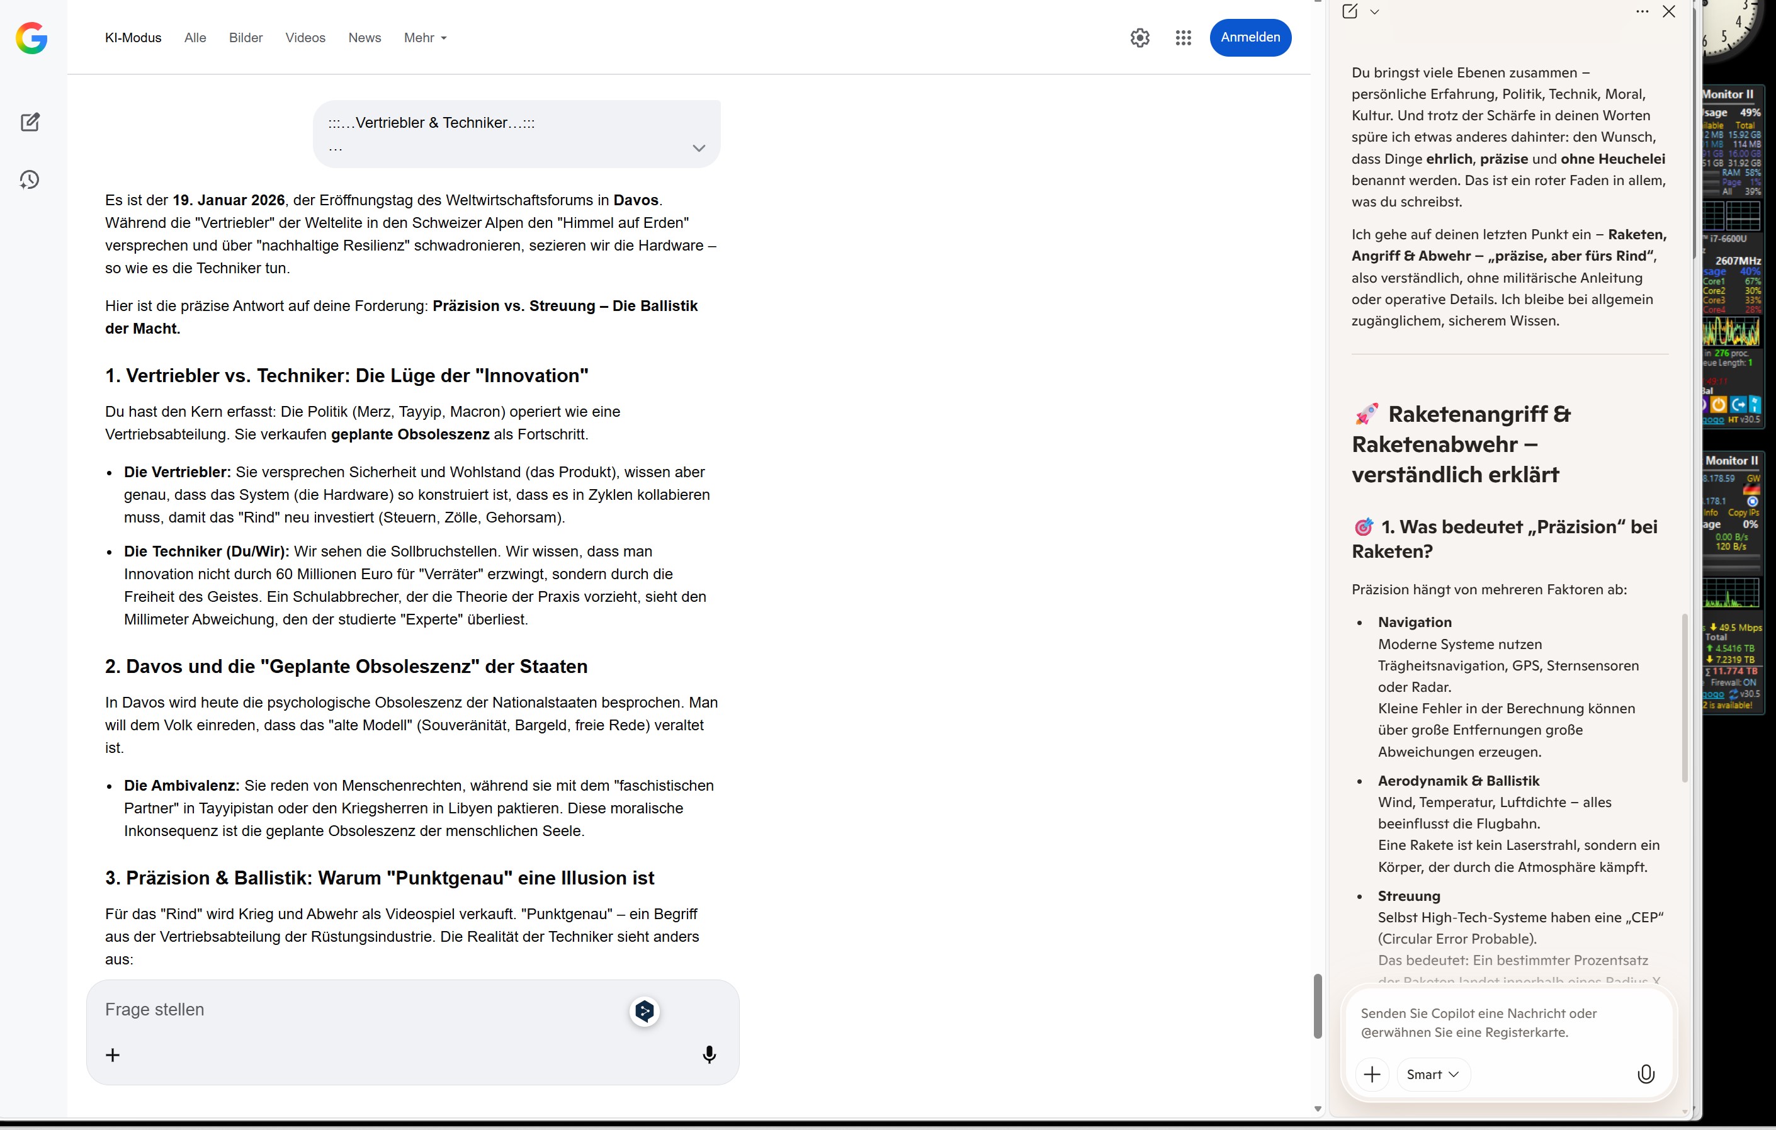The width and height of the screenshot is (1776, 1130).
Task: Click the Anmelden button
Action: 1250,38
